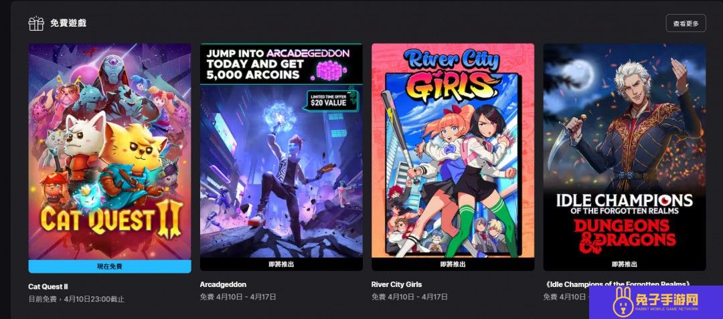Click the gift box icon beside 免費遊戲

36,23
